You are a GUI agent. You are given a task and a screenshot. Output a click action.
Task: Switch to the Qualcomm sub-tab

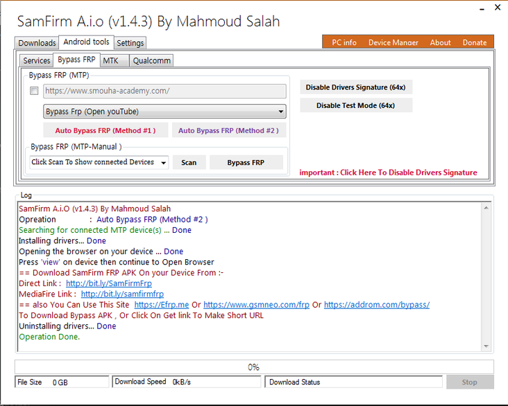(151, 60)
